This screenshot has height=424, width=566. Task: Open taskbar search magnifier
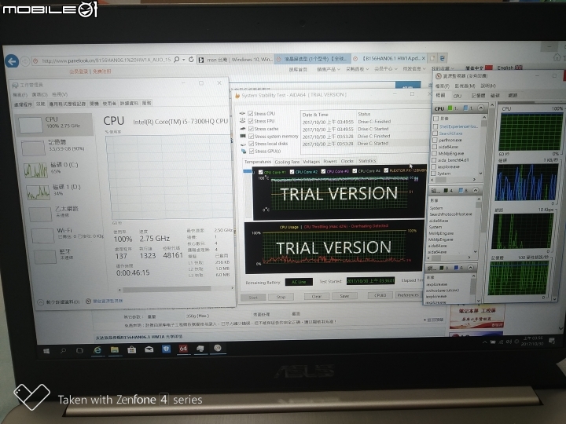coord(63,350)
